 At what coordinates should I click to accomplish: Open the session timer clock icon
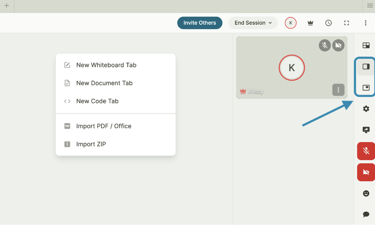329,23
